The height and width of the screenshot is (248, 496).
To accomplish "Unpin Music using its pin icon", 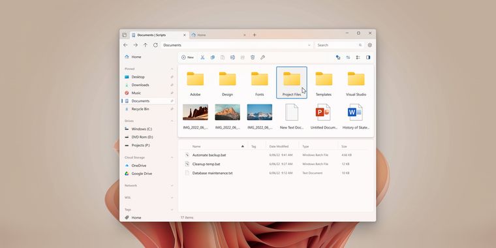I will [172, 93].
